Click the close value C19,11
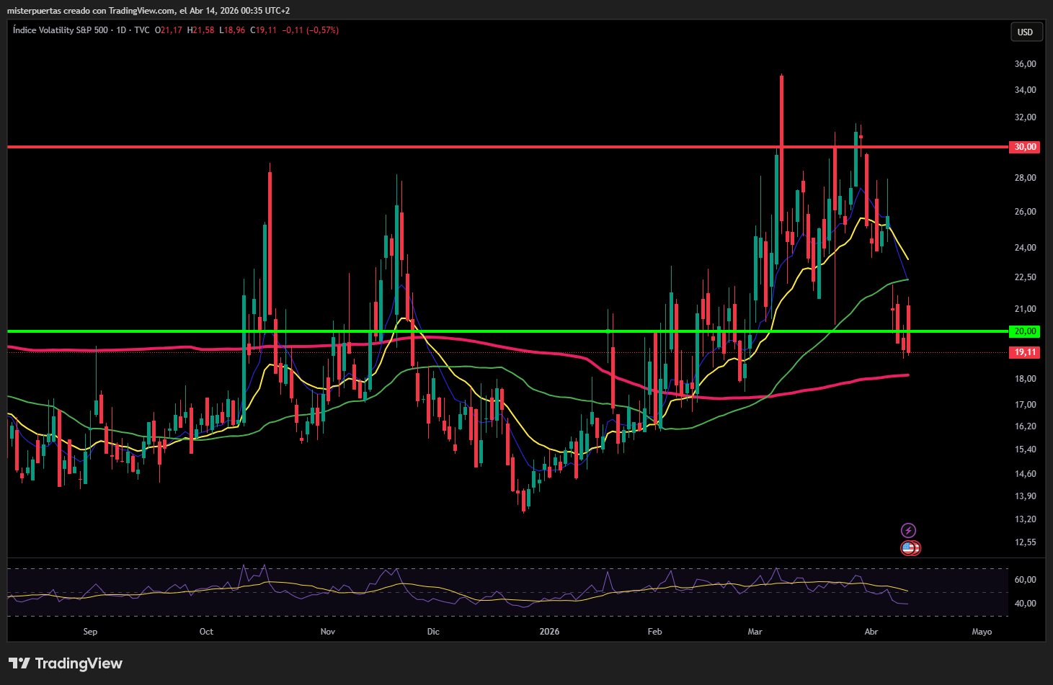 263,30
